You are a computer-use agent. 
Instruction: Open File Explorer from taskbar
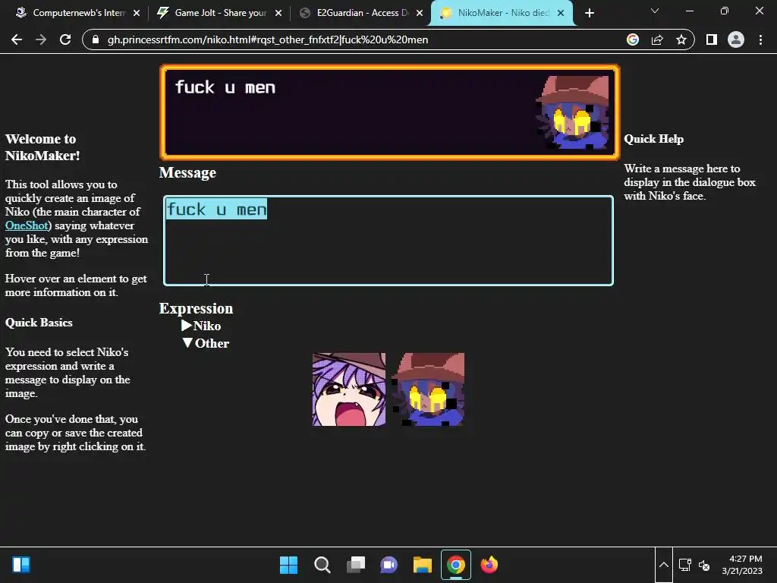423,565
